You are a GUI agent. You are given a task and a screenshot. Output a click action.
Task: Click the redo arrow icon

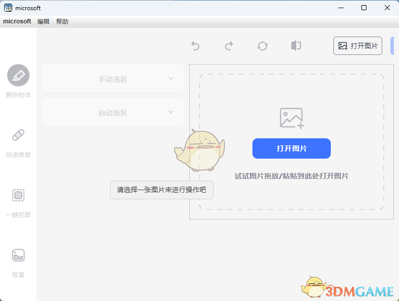pos(229,46)
